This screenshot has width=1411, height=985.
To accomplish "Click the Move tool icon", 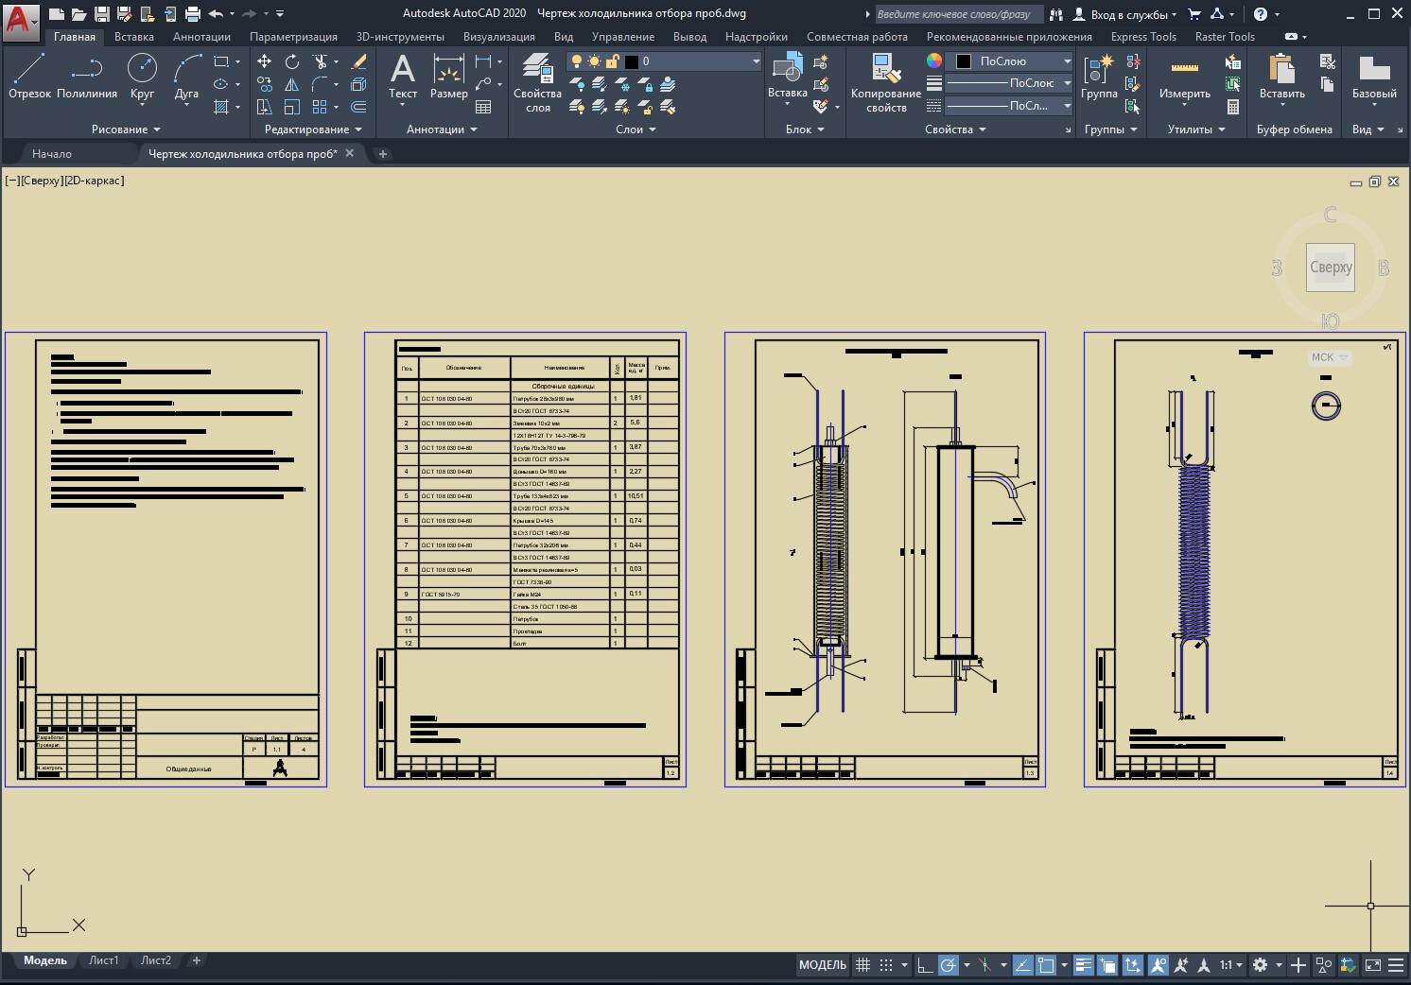I will tap(265, 61).
